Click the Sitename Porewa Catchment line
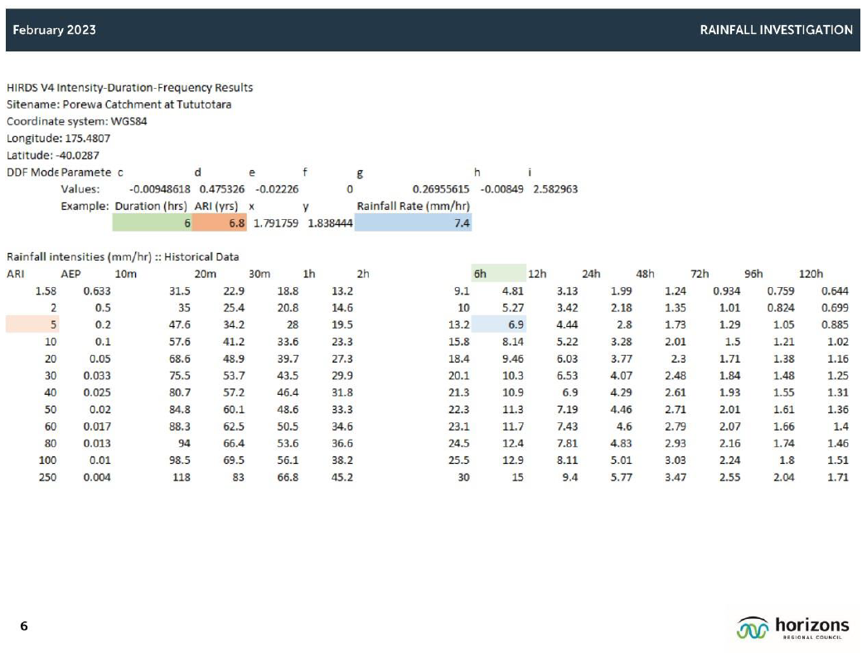This screenshot has width=867, height=653. point(119,105)
